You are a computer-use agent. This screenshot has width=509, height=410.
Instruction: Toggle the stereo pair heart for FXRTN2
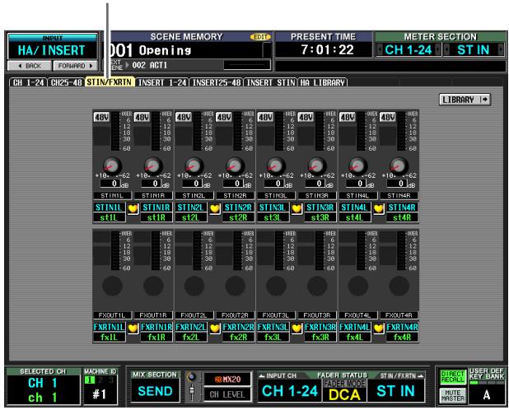click(215, 328)
